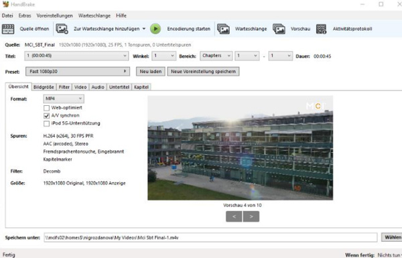Click the Quelle öffnen film icon
The height and width of the screenshot is (258, 402).
point(8,29)
